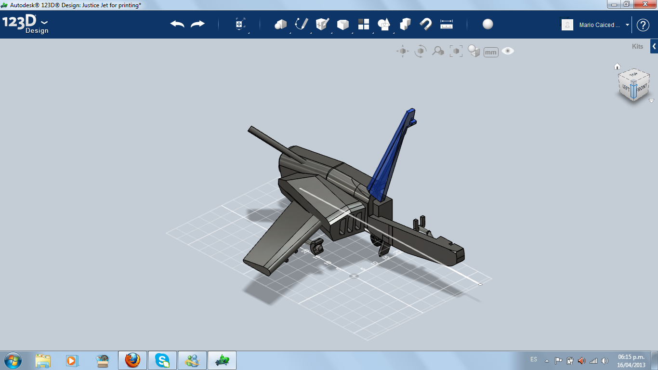Open the view cube dropdown arrow
The image size is (658, 370).
point(651,101)
